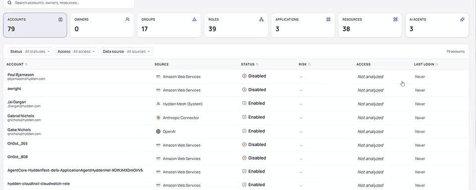Click OpenAI source icon
476x190 pixels.
(x=158, y=132)
